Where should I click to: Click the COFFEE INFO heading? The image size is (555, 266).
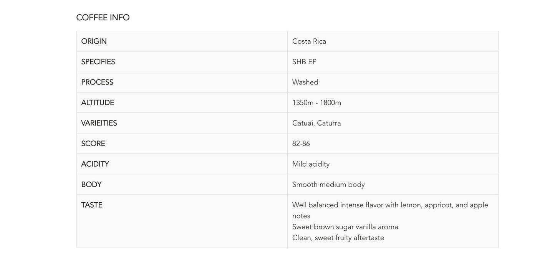(103, 18)
